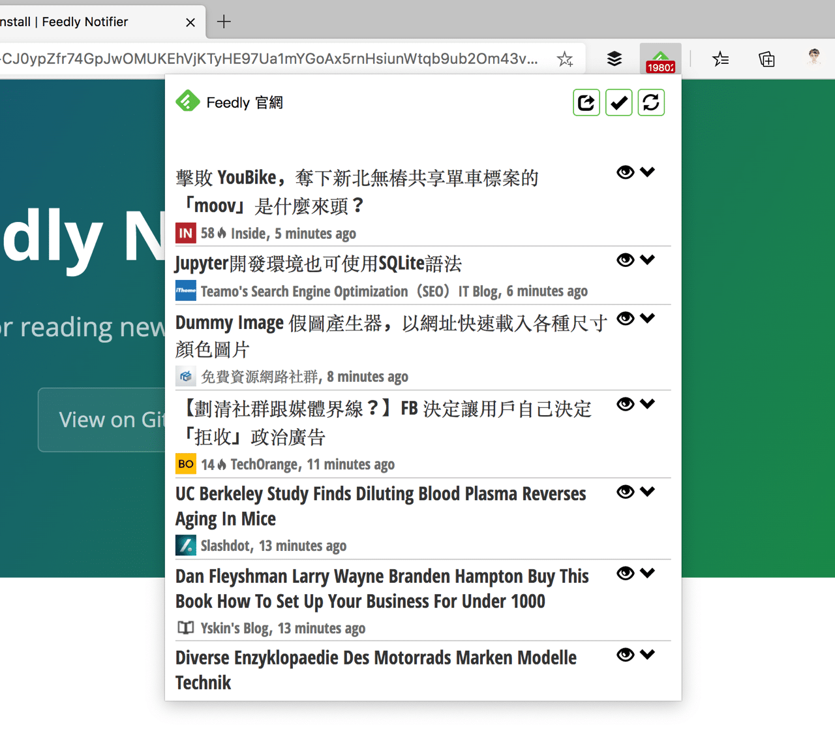Click the Feedly green logo in popup
The width and height of the screenshot is (835, 752).
tap(188, 101)
